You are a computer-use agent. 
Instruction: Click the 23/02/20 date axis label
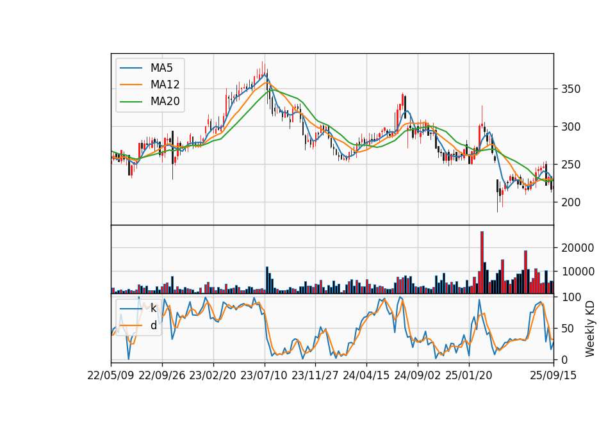(213, 375)
